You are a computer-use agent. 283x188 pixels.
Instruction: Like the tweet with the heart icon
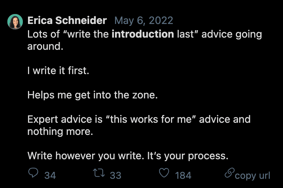[x=164, y=173]
